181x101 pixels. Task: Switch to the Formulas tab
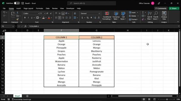(x=40, y=8)
